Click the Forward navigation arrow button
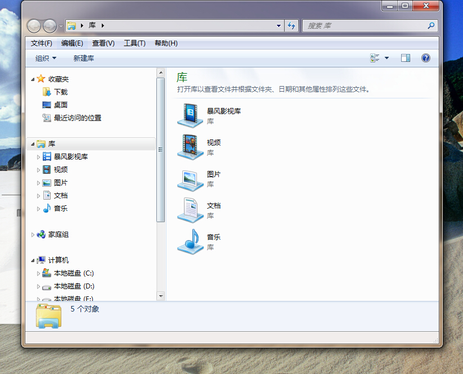This screenshot has width=463, height=374. [50, 26]
